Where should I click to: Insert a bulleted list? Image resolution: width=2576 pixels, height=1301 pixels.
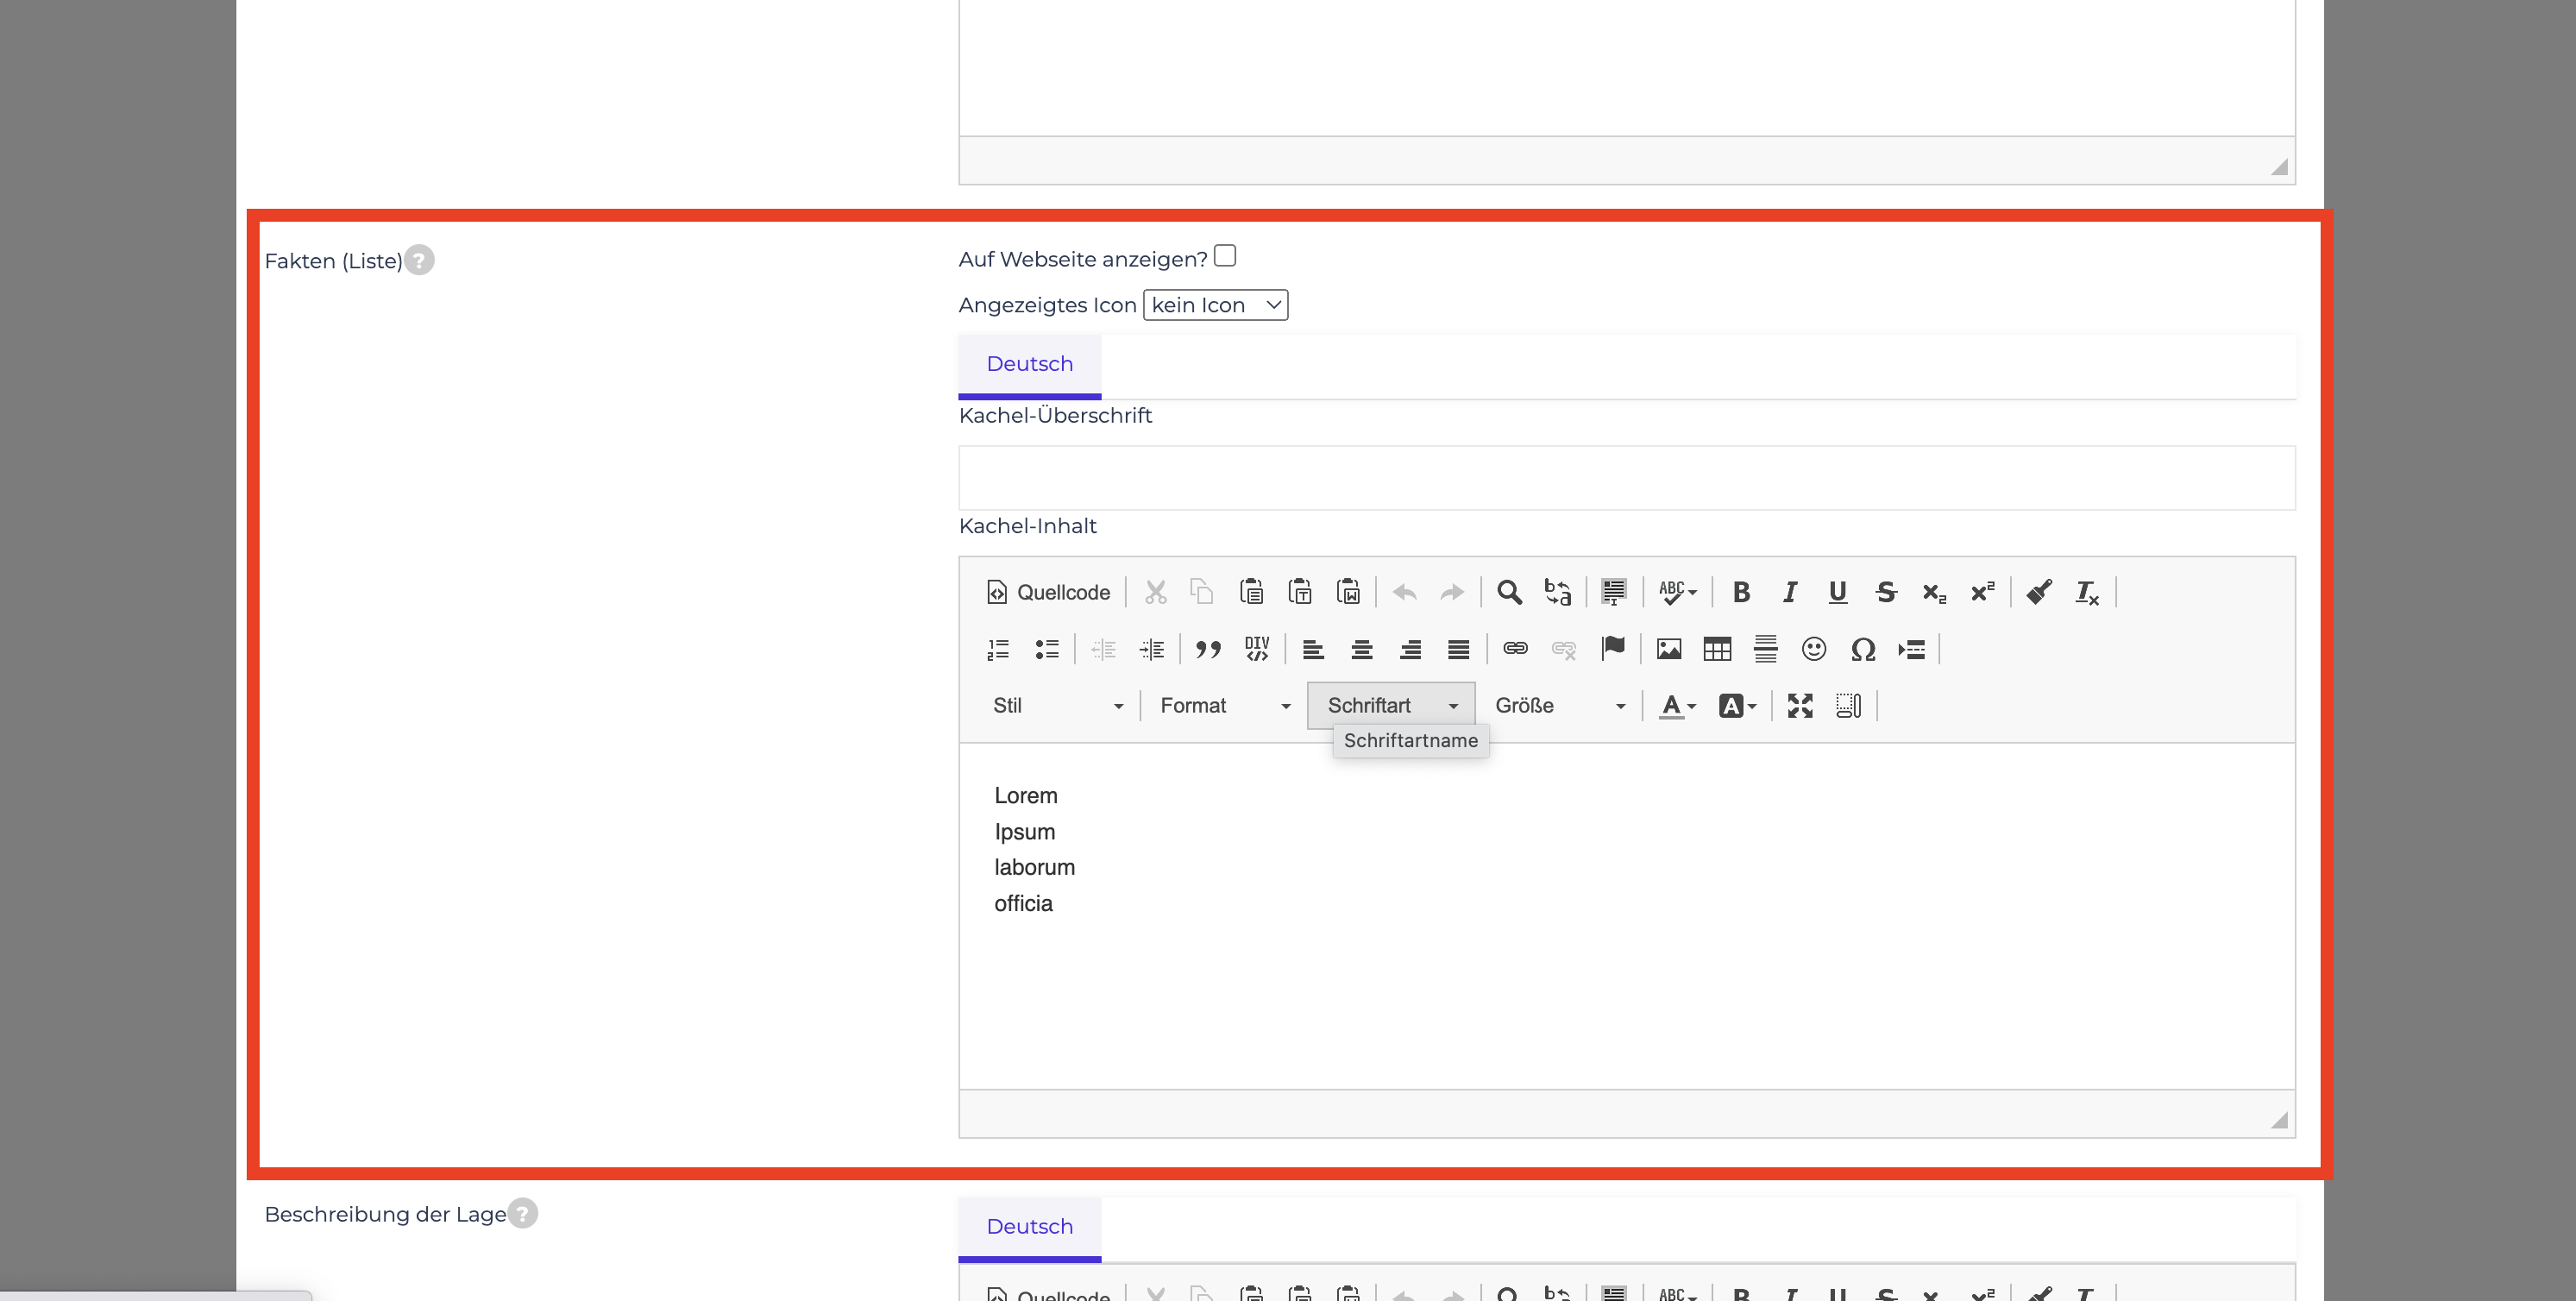[x=1047, y=649]
